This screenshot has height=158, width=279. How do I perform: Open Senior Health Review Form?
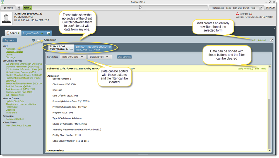pyautogui.click(x=24, y=84)
